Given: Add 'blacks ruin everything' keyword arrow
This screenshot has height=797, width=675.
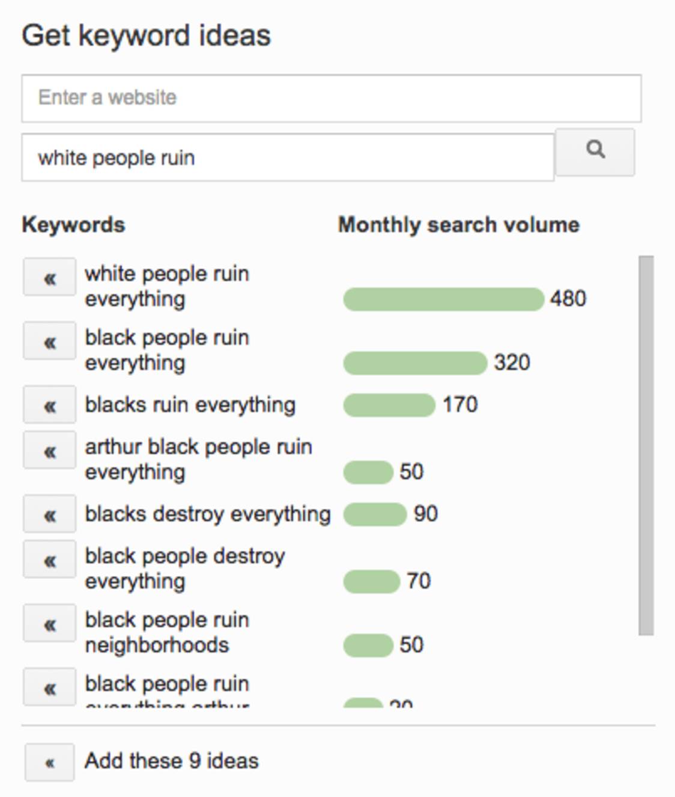Looking at the screenshot, I should coord(49,405).
